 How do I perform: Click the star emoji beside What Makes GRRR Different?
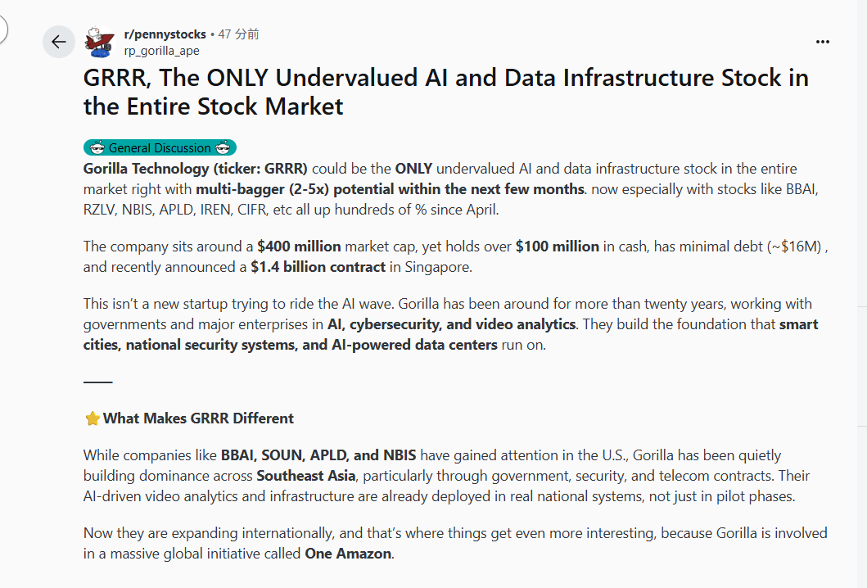pos(93,418)
